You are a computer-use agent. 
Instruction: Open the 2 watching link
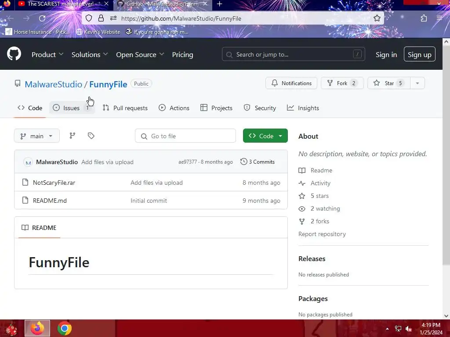coord(325,208)
